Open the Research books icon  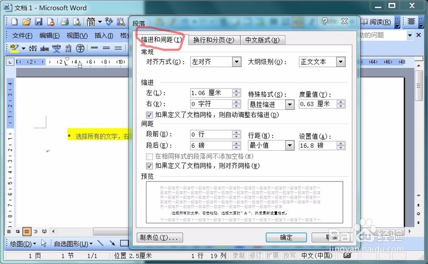[x=120, y=21]
